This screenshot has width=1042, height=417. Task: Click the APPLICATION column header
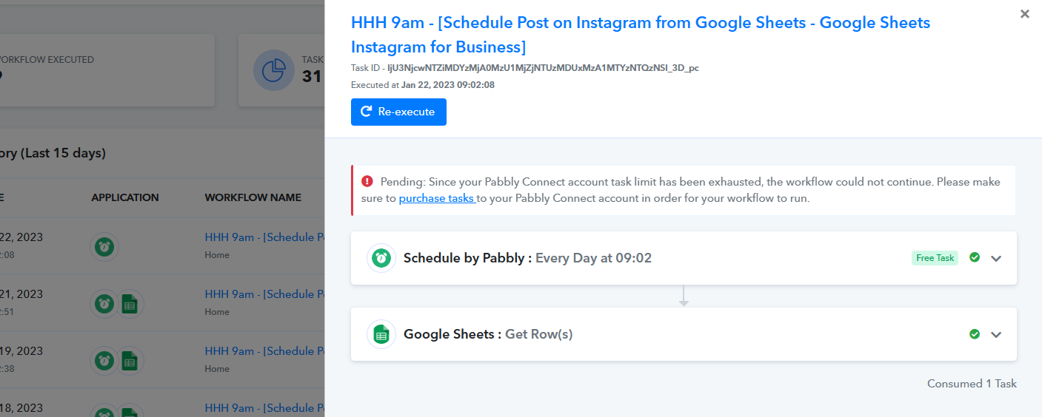pyautogui.click(x=125, y=197)
